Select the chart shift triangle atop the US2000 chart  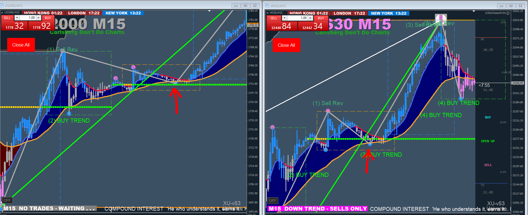210,11
